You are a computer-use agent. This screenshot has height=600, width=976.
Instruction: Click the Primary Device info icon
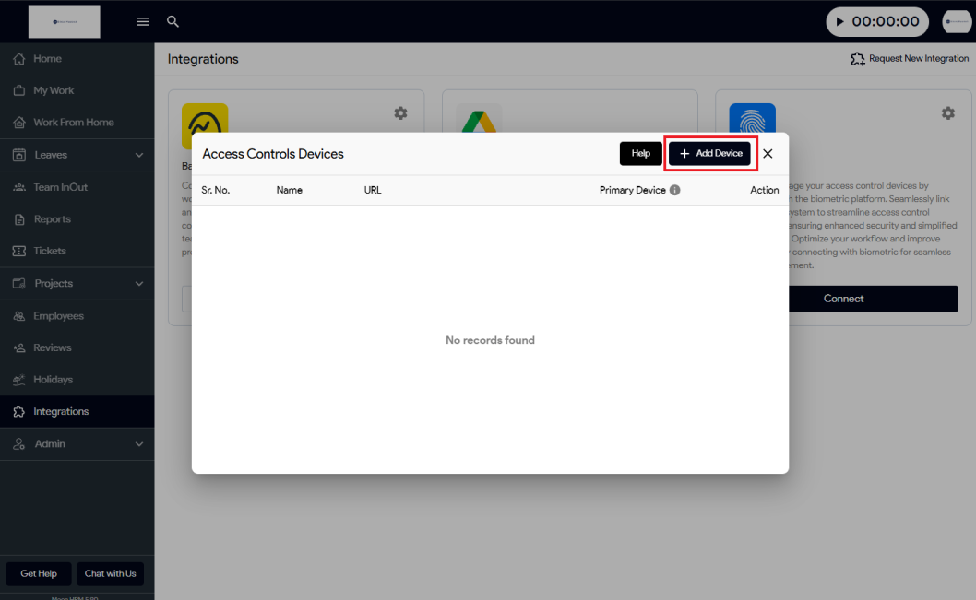click(x=674, y=190)
